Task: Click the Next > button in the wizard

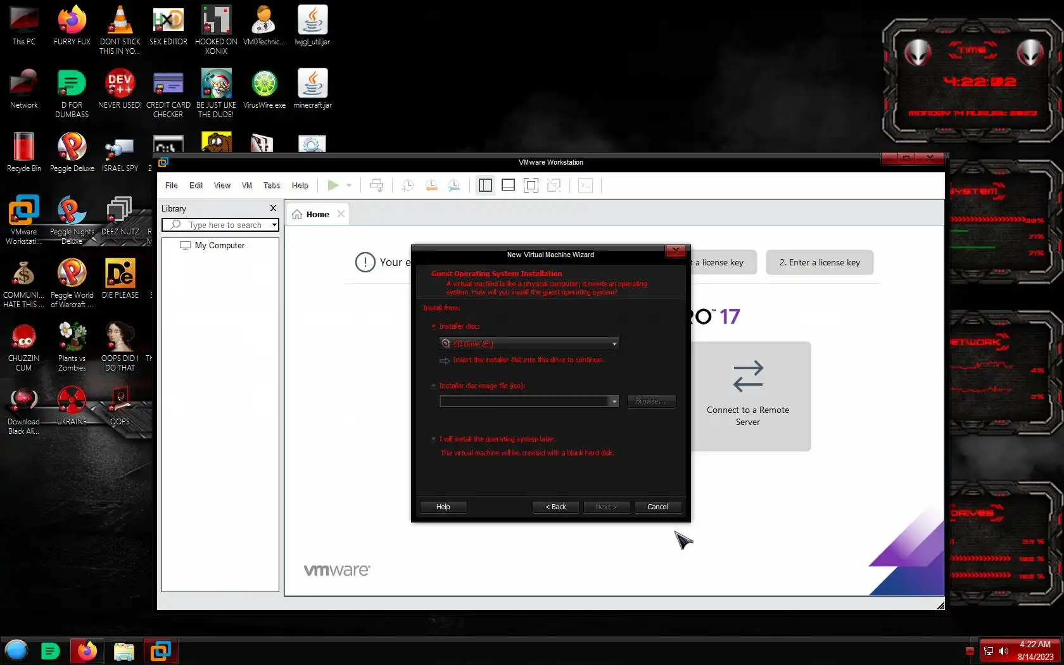Action: (x=606, y=507)
